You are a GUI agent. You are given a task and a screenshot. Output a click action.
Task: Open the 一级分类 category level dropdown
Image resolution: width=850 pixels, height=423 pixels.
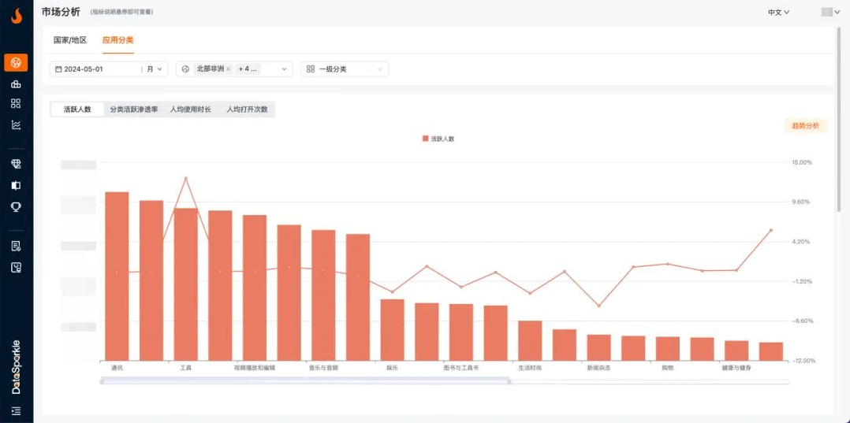345,69
